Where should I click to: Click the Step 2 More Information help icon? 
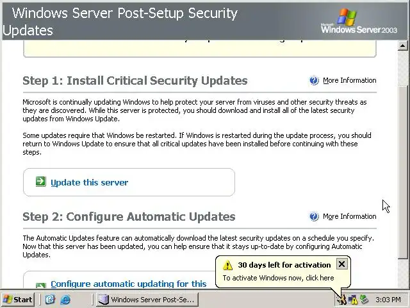(314, 216)
